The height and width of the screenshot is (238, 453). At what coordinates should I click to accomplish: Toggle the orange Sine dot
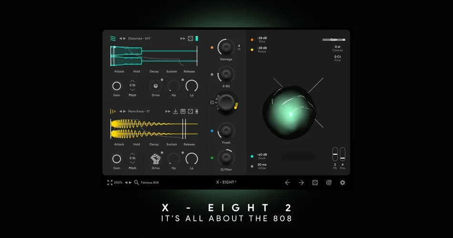252,40
